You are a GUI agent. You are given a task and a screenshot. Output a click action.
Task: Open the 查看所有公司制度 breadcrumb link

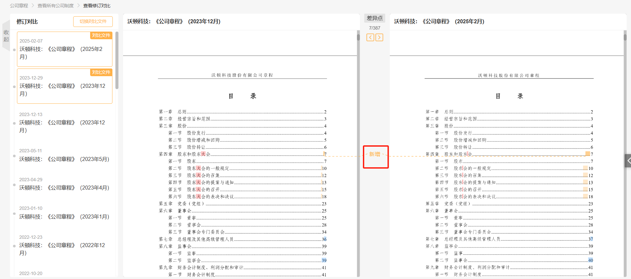(x=56, y=6)
